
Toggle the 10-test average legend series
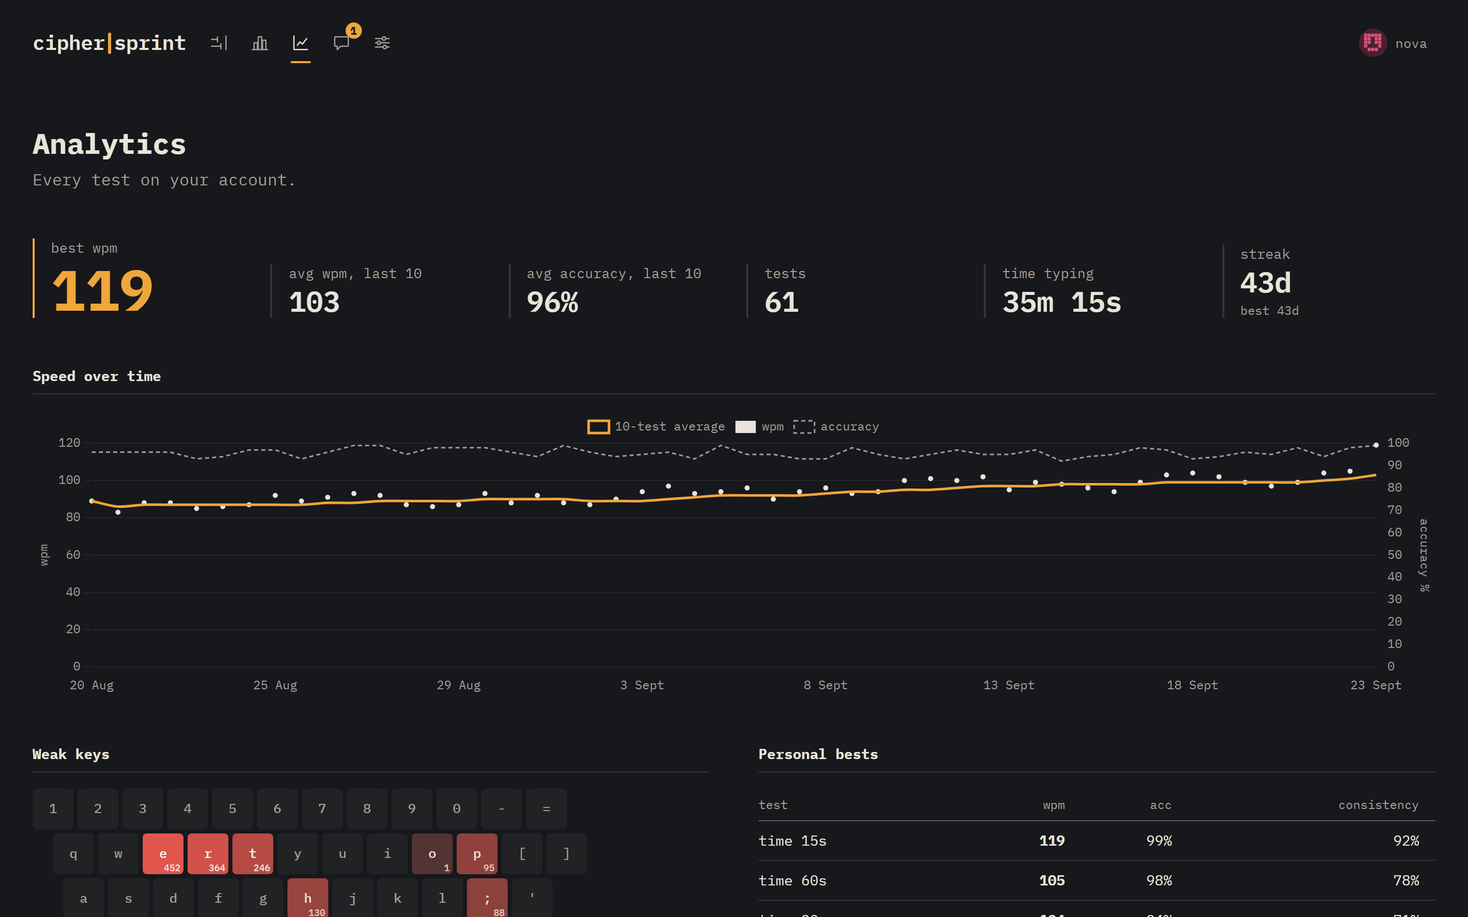pyautogui.click(x=656, y=427)
